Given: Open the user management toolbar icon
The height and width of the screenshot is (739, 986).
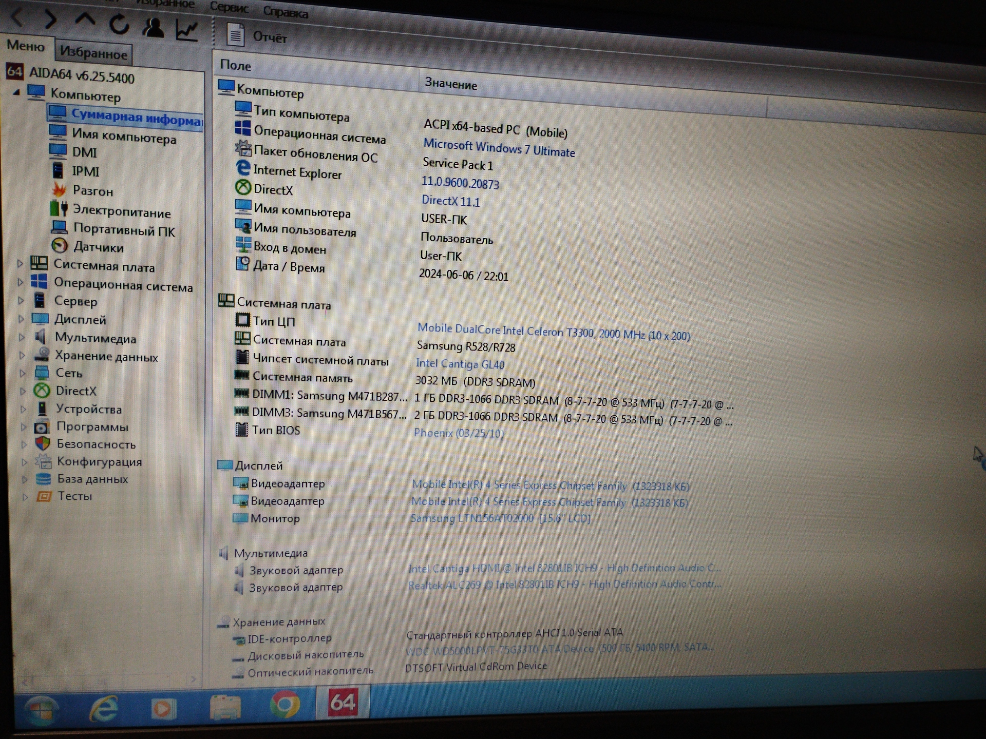Looking at the screenshot, I should tap(153, 27).
